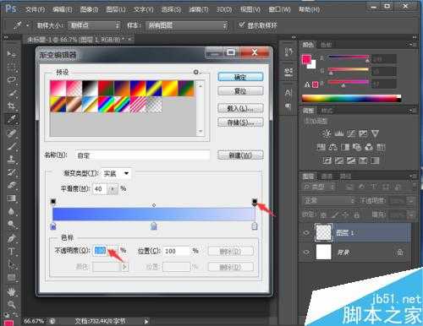Open the eyedropper tool preset picker arrow
The image size is (423, 326).
(x=27, y=25)
